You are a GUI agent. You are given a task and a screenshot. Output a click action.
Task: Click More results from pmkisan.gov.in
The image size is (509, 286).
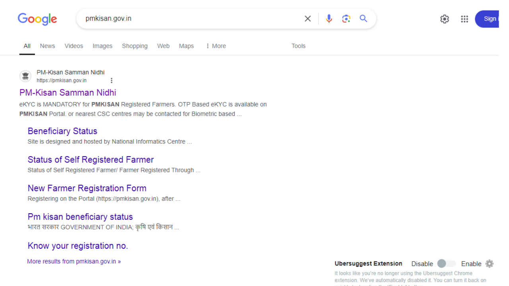pyautogui.click(x=74, y=261)
